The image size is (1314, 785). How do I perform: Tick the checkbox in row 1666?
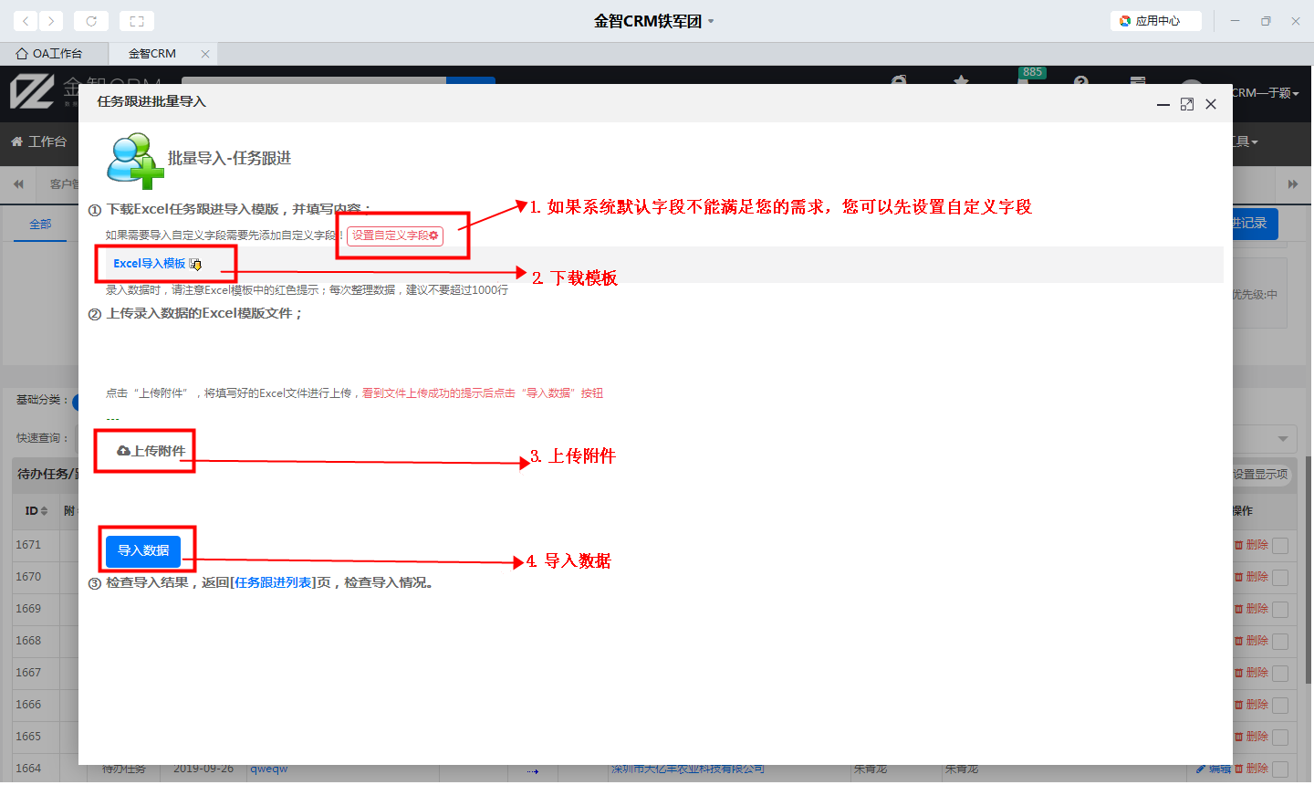click(1280, 706)
